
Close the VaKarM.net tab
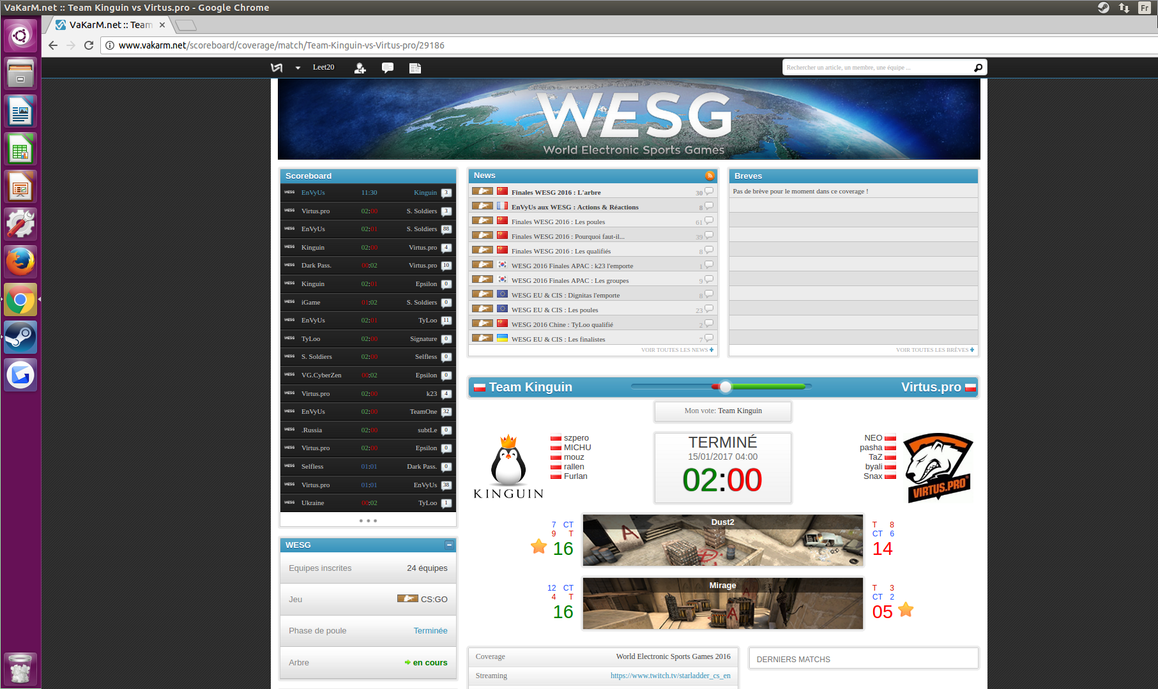click(x=162, y=25)
